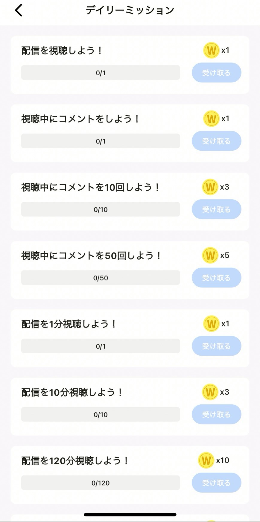Claim the 50-comment mission reward

216,278
